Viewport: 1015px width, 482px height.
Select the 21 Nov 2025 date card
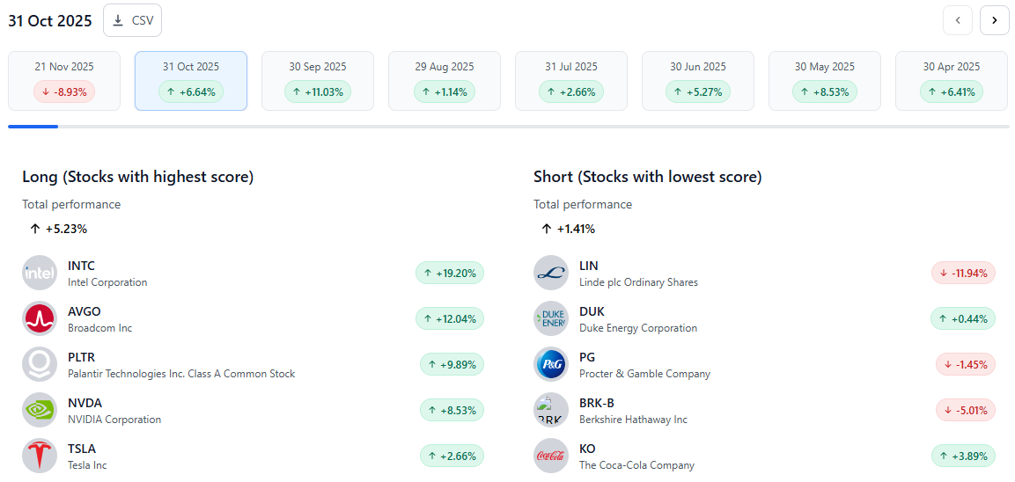click(64, 81)
